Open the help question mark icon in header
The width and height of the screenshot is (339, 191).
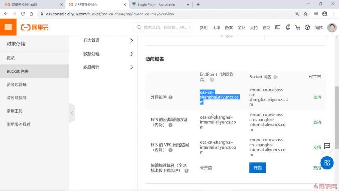tap(307, 27)
